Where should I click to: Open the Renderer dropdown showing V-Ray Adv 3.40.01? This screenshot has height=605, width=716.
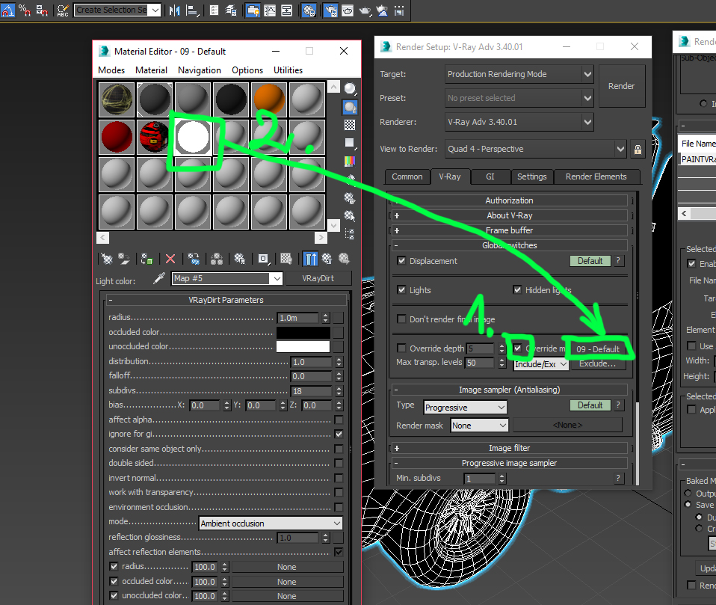[519, 122]
